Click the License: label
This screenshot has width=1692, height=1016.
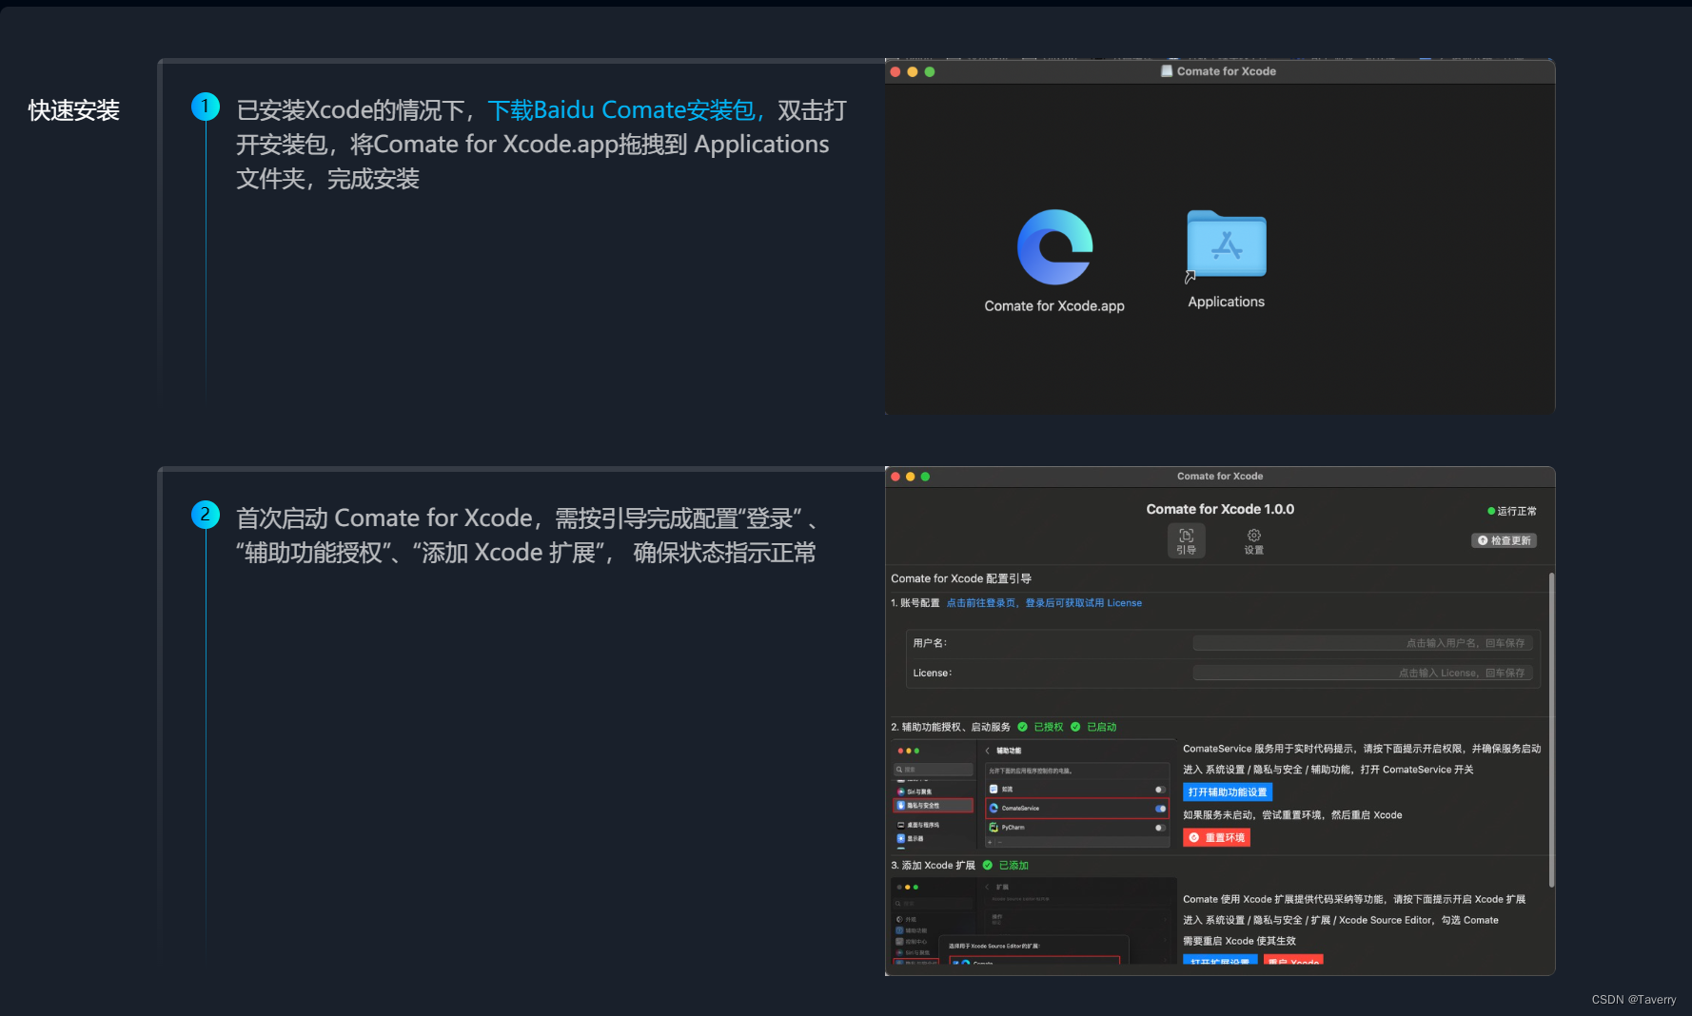click(x=933, y=673)
